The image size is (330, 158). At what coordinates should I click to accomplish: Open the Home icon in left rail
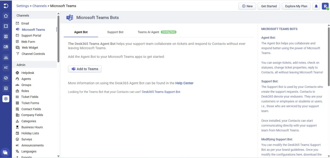(6, 16)
